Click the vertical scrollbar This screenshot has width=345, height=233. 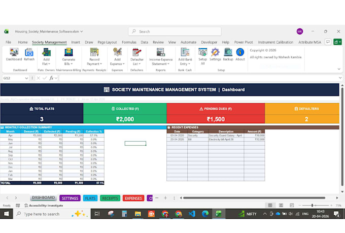coord(342,137)
